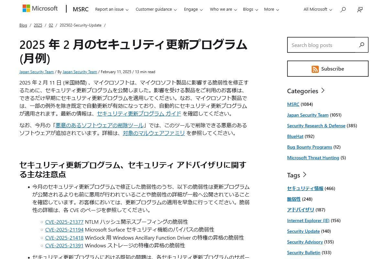This screenshot has width=388, height=259.
Task: Open the CVE-2025-21377 link
Action: point(64,222)
